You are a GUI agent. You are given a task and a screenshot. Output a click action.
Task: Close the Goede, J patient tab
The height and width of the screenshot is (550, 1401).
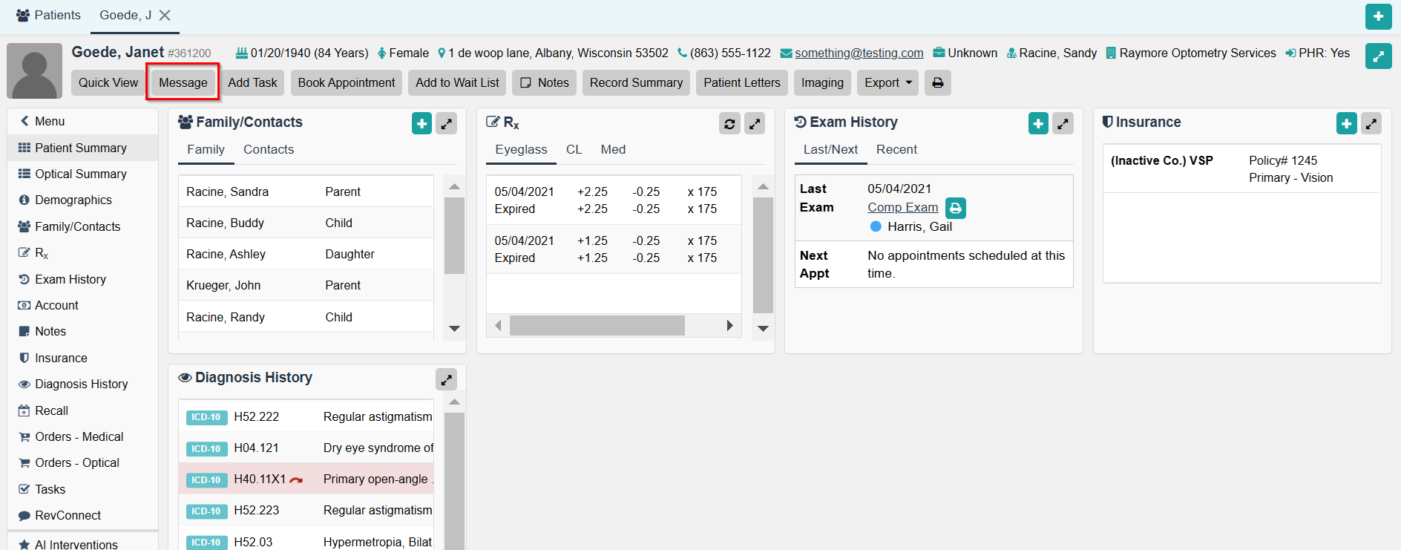165,16
